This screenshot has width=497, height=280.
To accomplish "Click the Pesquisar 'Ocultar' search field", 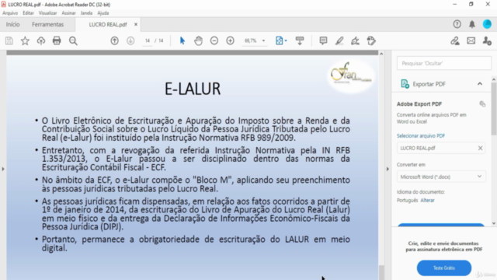I will pyautogui.click(x=443, y=63).
